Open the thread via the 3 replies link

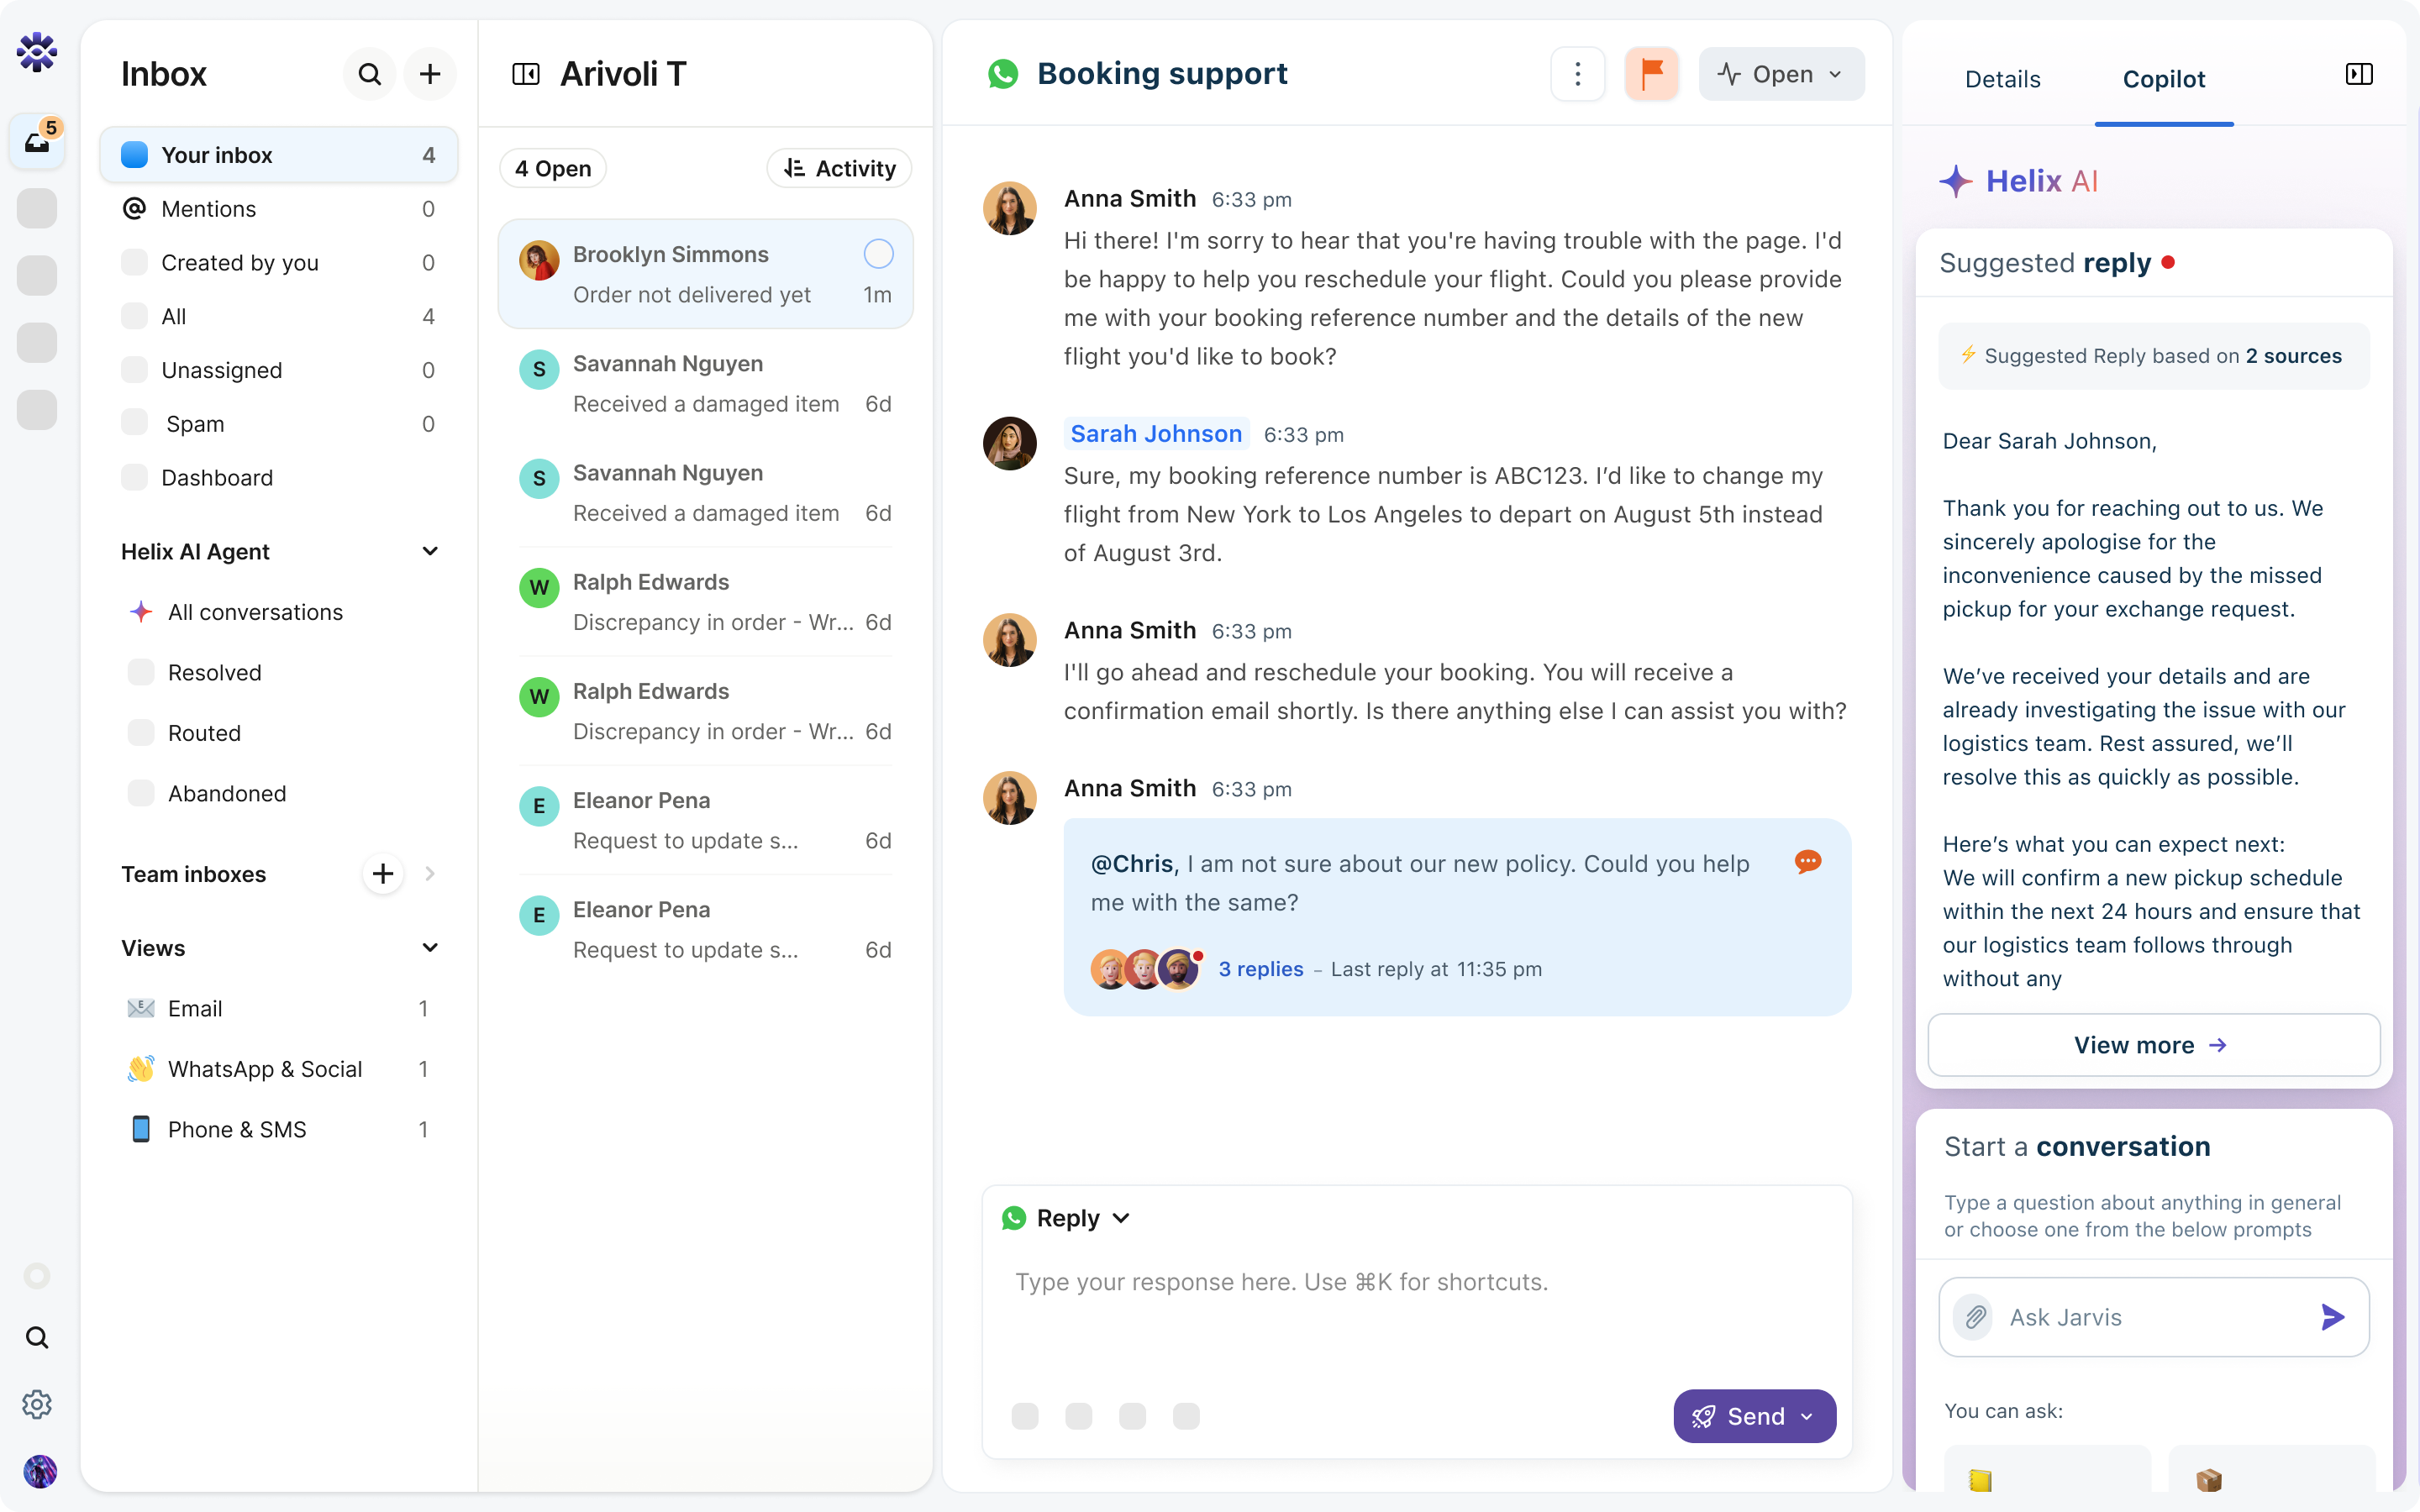tap(1260, 968)
